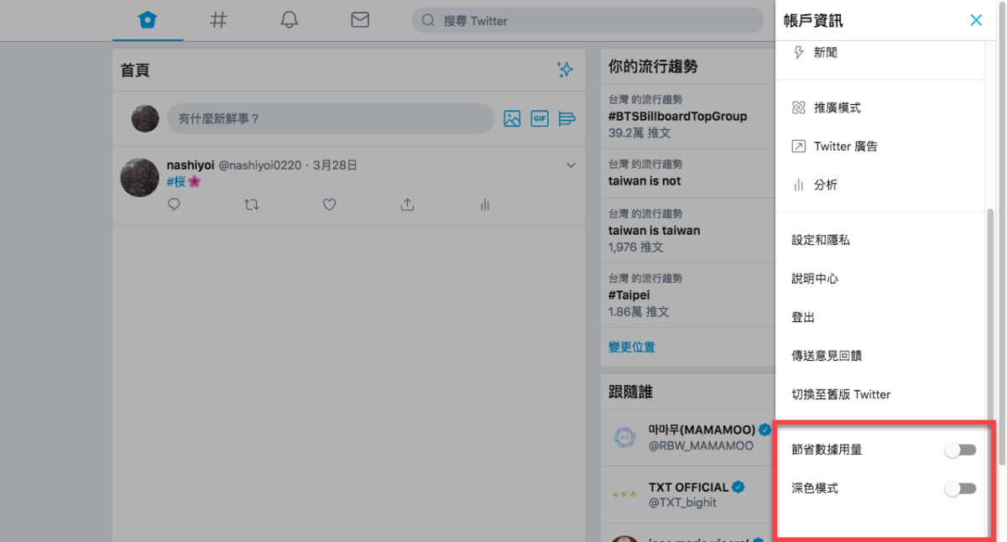The height and width of the screenshot is (542, 1007).
Task: Close the 帳戶資訊 panel
Action: 976,20
